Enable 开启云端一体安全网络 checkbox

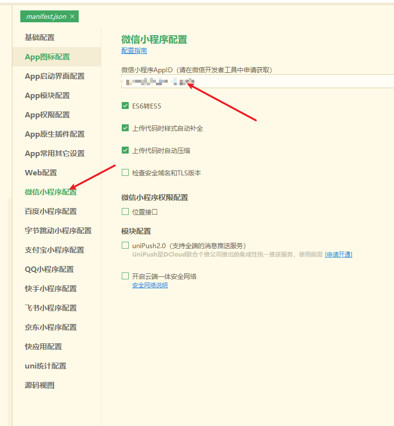click(x=125, y=276)
